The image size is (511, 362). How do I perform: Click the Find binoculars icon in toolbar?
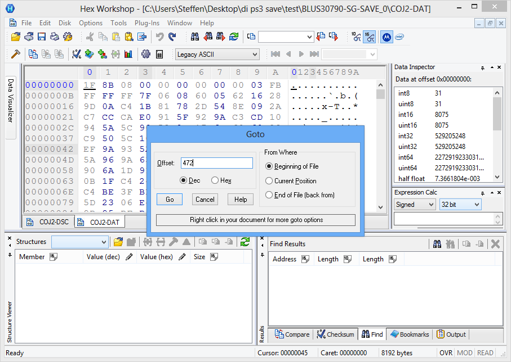pos(195,37)
